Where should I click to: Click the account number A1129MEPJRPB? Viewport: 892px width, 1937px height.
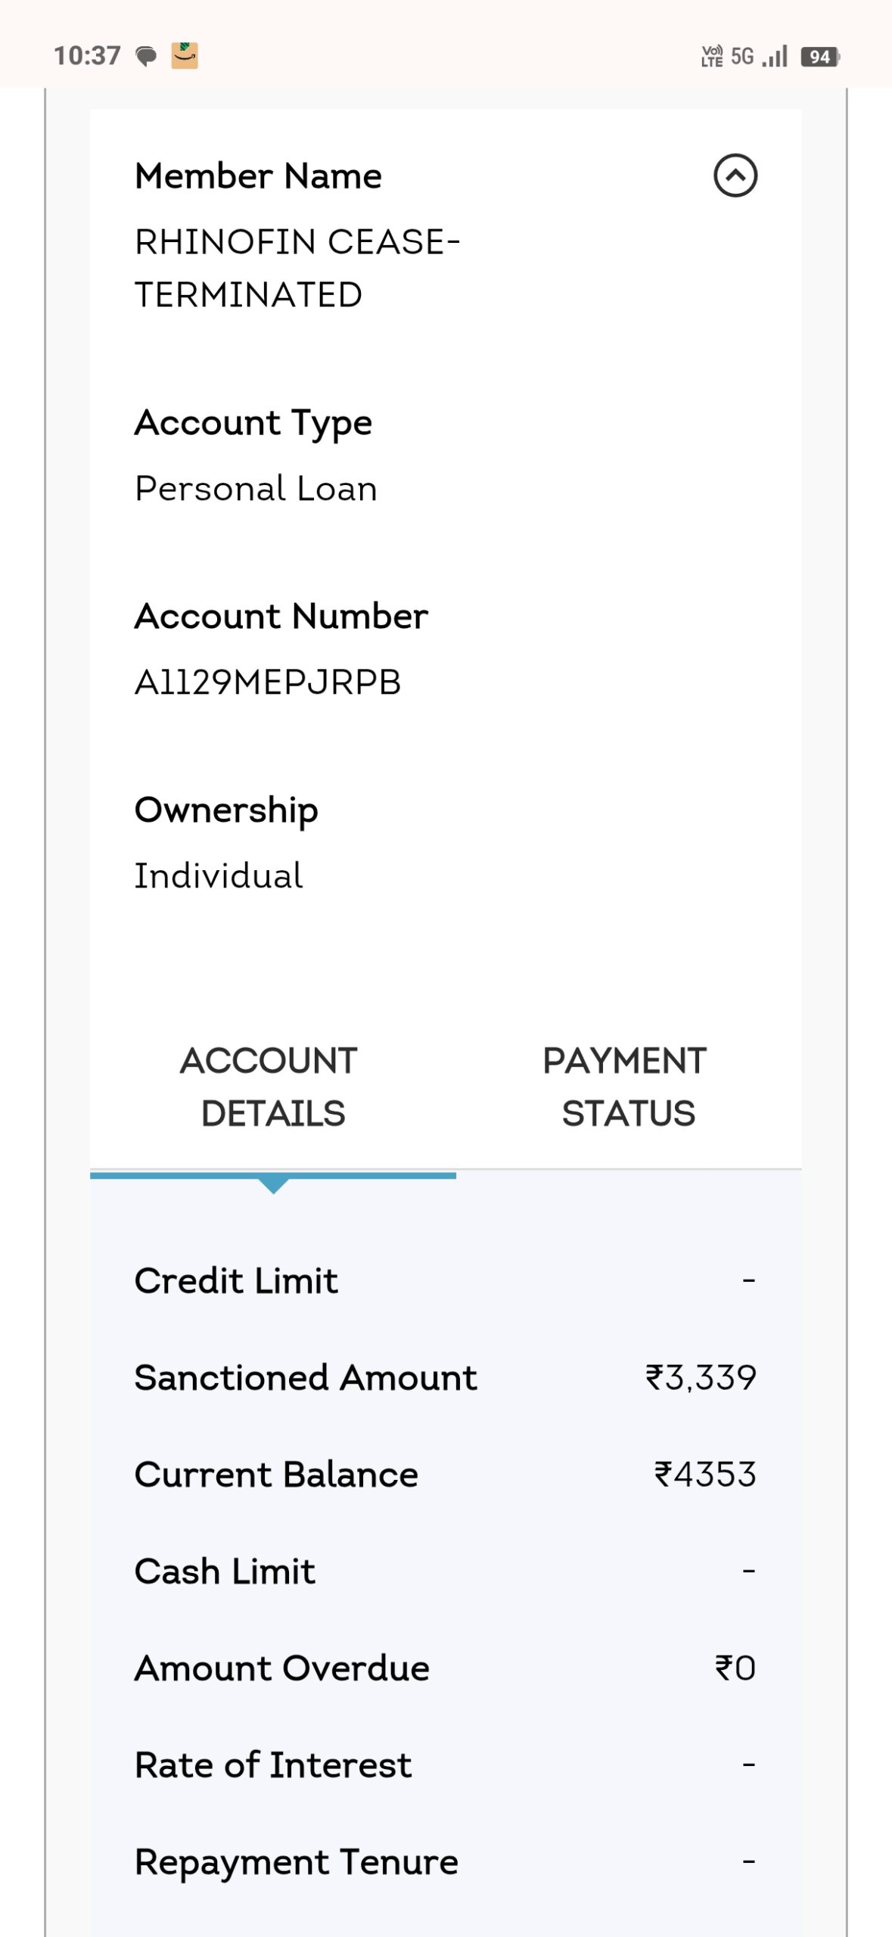point(268,682)
